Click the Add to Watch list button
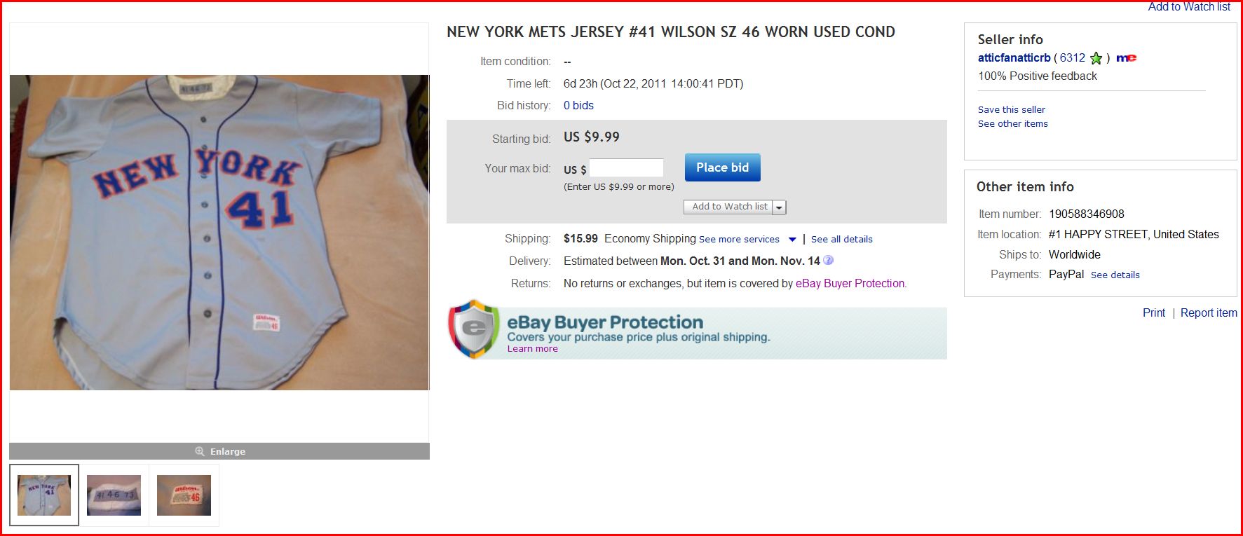 point(728,207)
